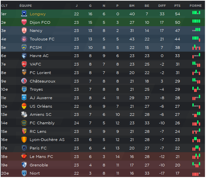Select the RC Lens club badge
206x178 pixels.
point(24,131)
